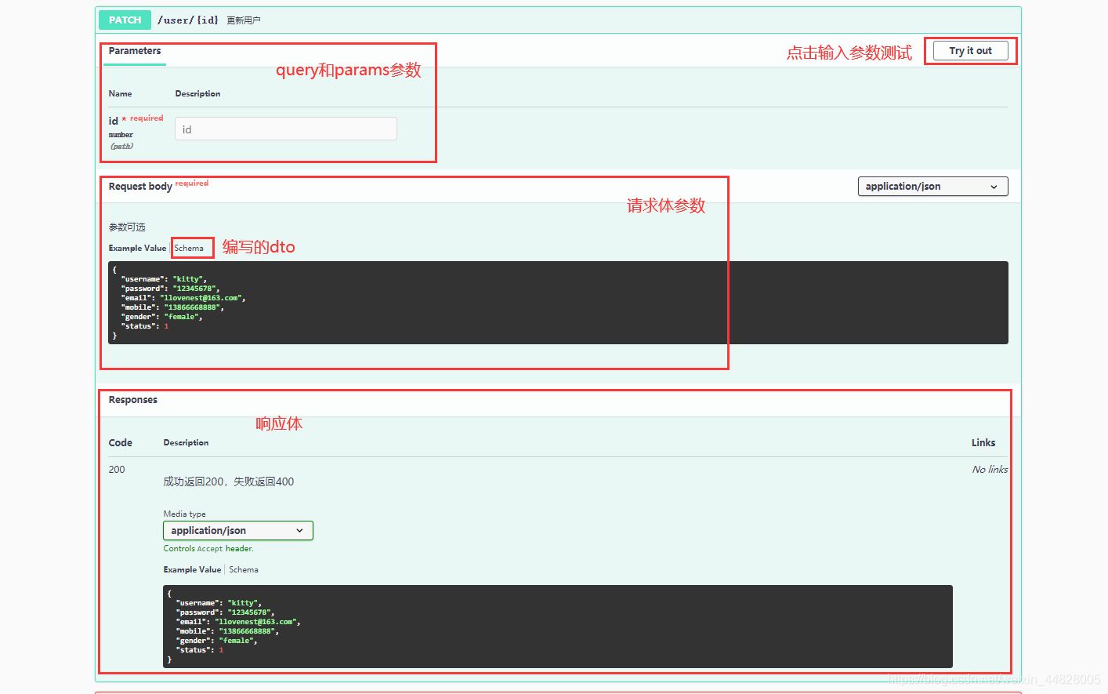1108x694 pixels.
Task: Click the Request body section heading
Action: point(140,187)
